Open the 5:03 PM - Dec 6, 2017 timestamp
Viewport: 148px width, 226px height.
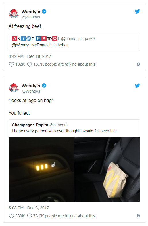pos(29,208)
